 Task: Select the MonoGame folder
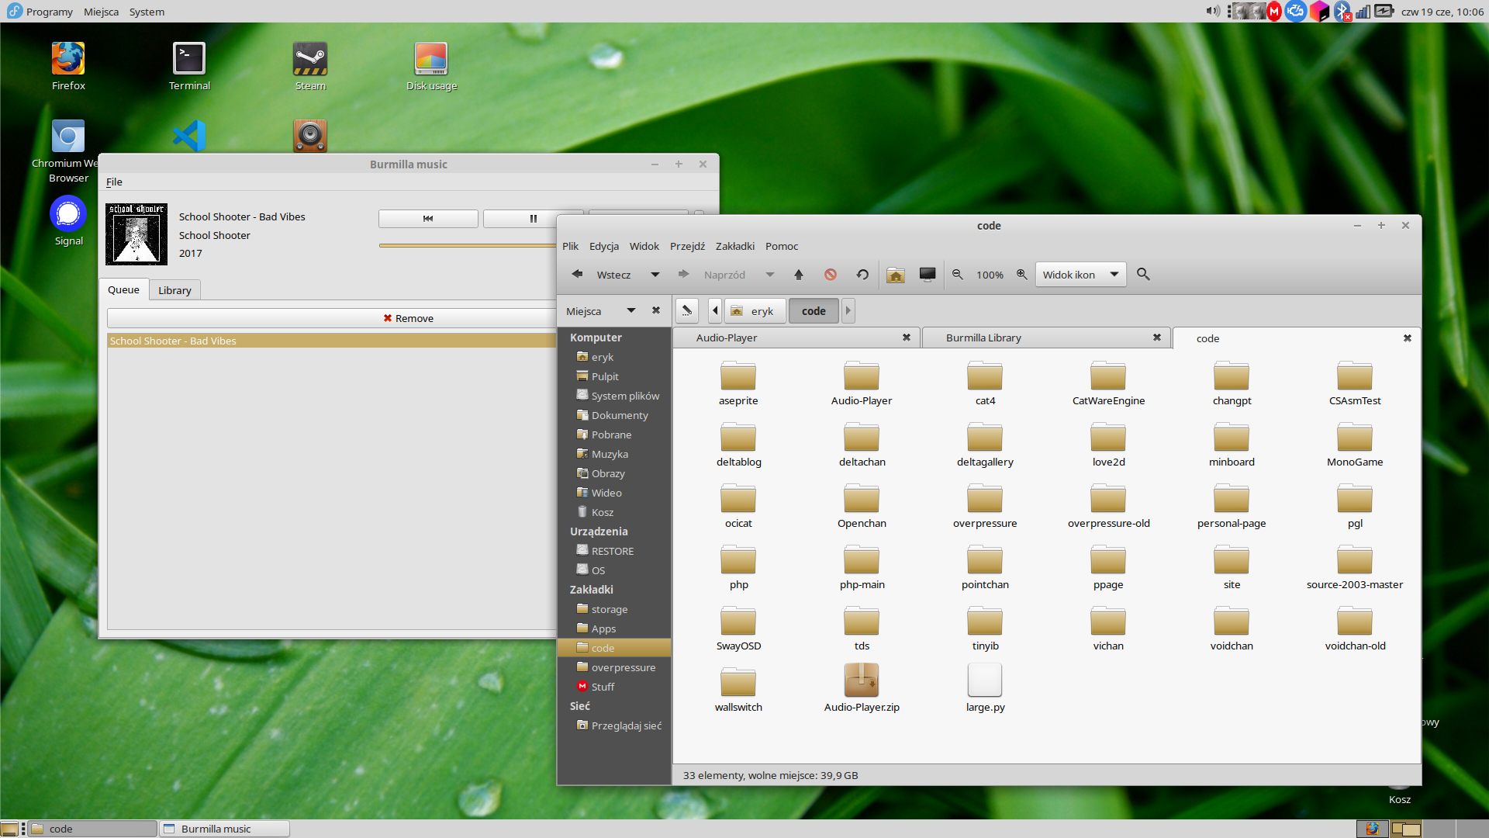coord(1355,445)
